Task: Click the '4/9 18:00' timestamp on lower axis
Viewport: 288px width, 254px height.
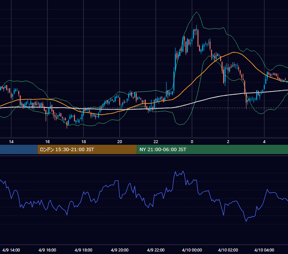Action: point(83,250)
